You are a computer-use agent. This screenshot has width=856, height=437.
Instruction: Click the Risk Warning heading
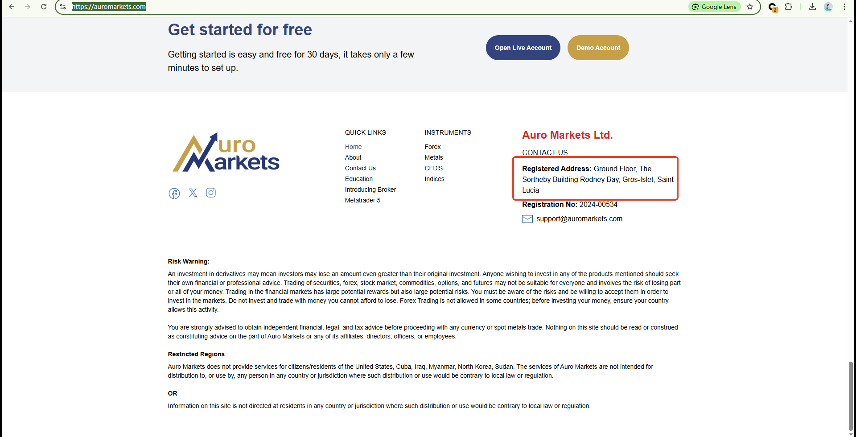pos(189,261)
